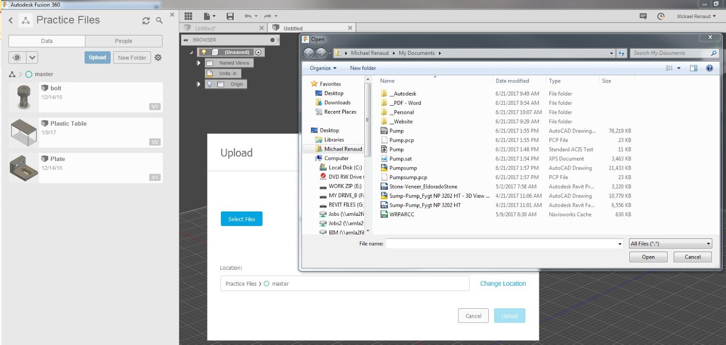
Task: Open search in the data panel
Action: (159, 20)
